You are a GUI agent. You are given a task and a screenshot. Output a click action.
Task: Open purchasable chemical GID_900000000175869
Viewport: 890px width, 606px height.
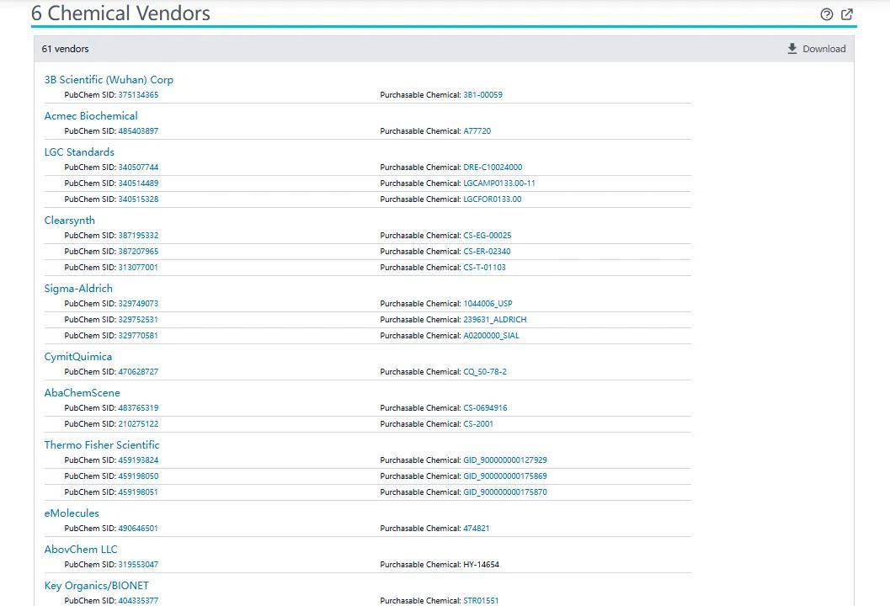505,476
